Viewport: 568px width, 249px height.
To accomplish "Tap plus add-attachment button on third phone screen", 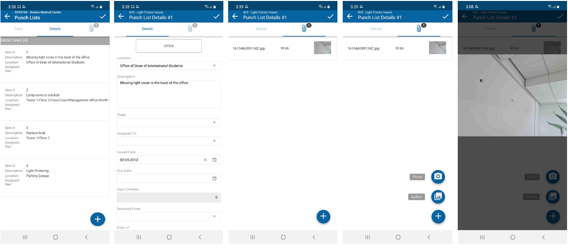I will tap(324, 216).
